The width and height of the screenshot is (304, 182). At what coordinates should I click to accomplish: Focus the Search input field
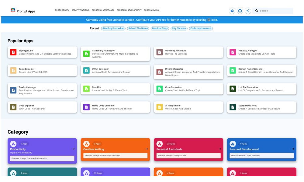[x=273, y=11]
